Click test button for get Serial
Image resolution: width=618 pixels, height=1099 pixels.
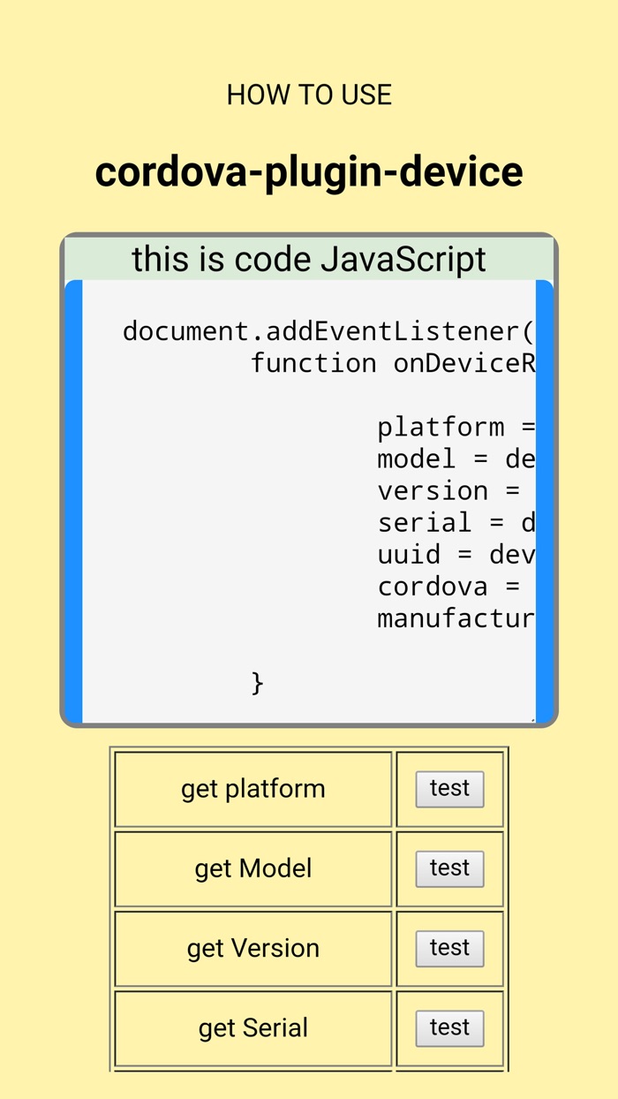[449, 1027]
